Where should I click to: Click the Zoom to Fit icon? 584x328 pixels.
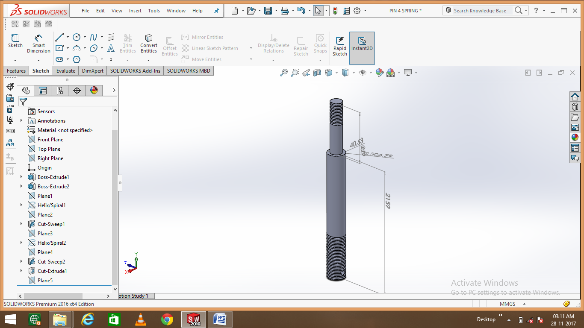[x=284, y=73]
